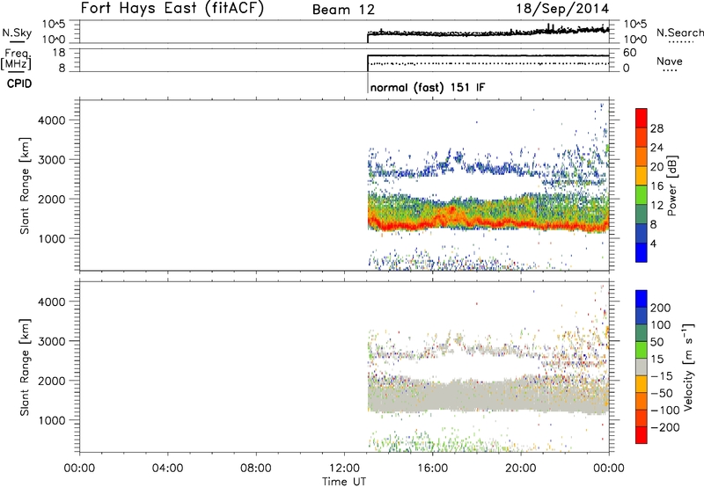
Task: Click the '4' Power color bar label
Action: [x=653, y=243]
